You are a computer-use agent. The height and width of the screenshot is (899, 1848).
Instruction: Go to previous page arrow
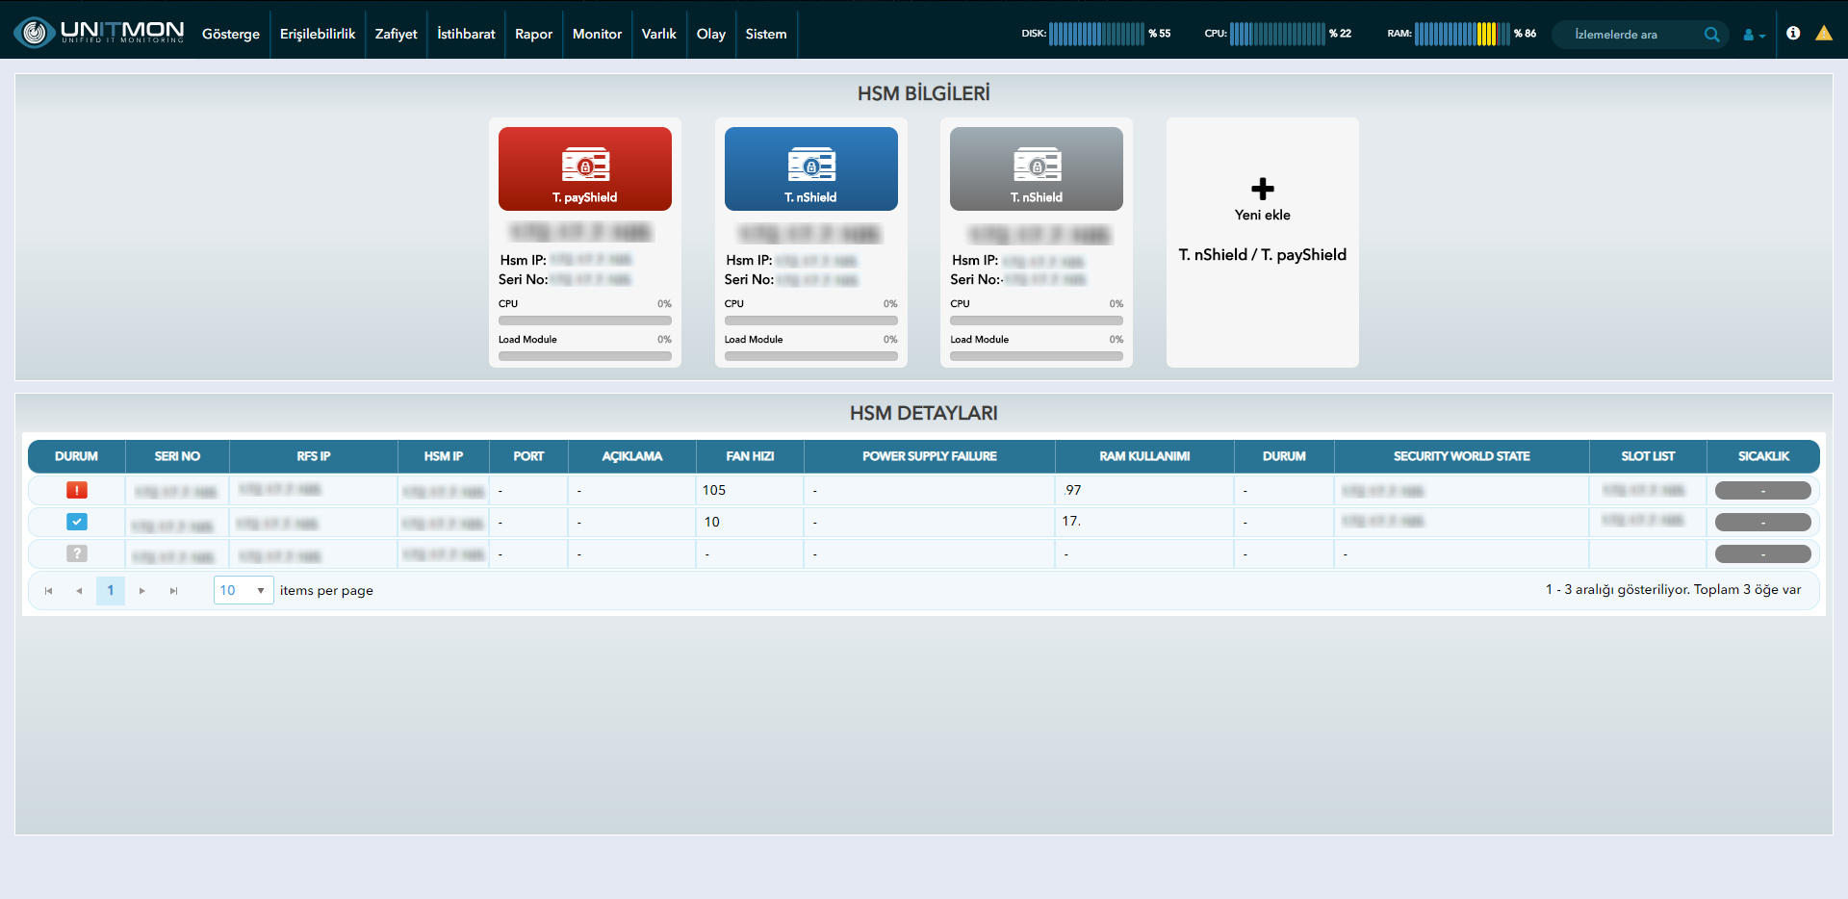[x=79, y=591]
